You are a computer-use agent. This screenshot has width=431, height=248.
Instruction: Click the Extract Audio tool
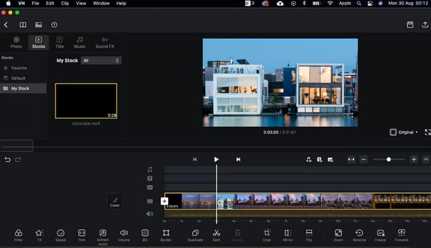103,237
